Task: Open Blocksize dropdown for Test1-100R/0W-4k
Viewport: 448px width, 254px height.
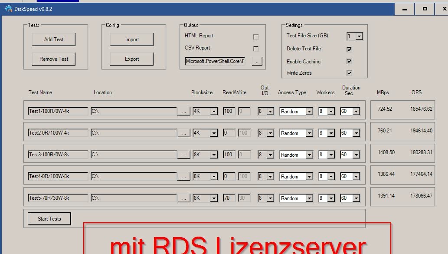Action: 214,111
